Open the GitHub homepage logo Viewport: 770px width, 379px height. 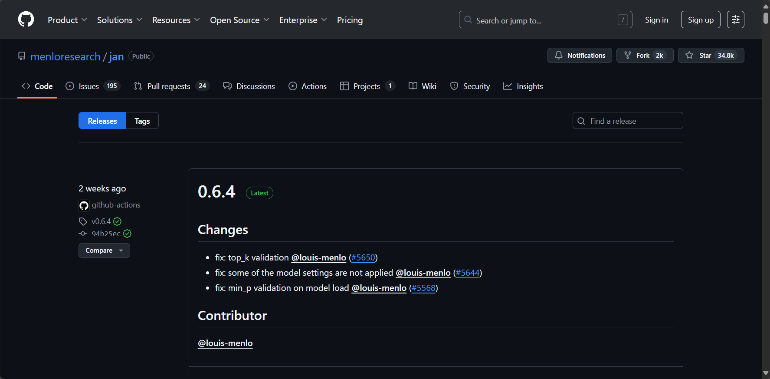point(26,20)
